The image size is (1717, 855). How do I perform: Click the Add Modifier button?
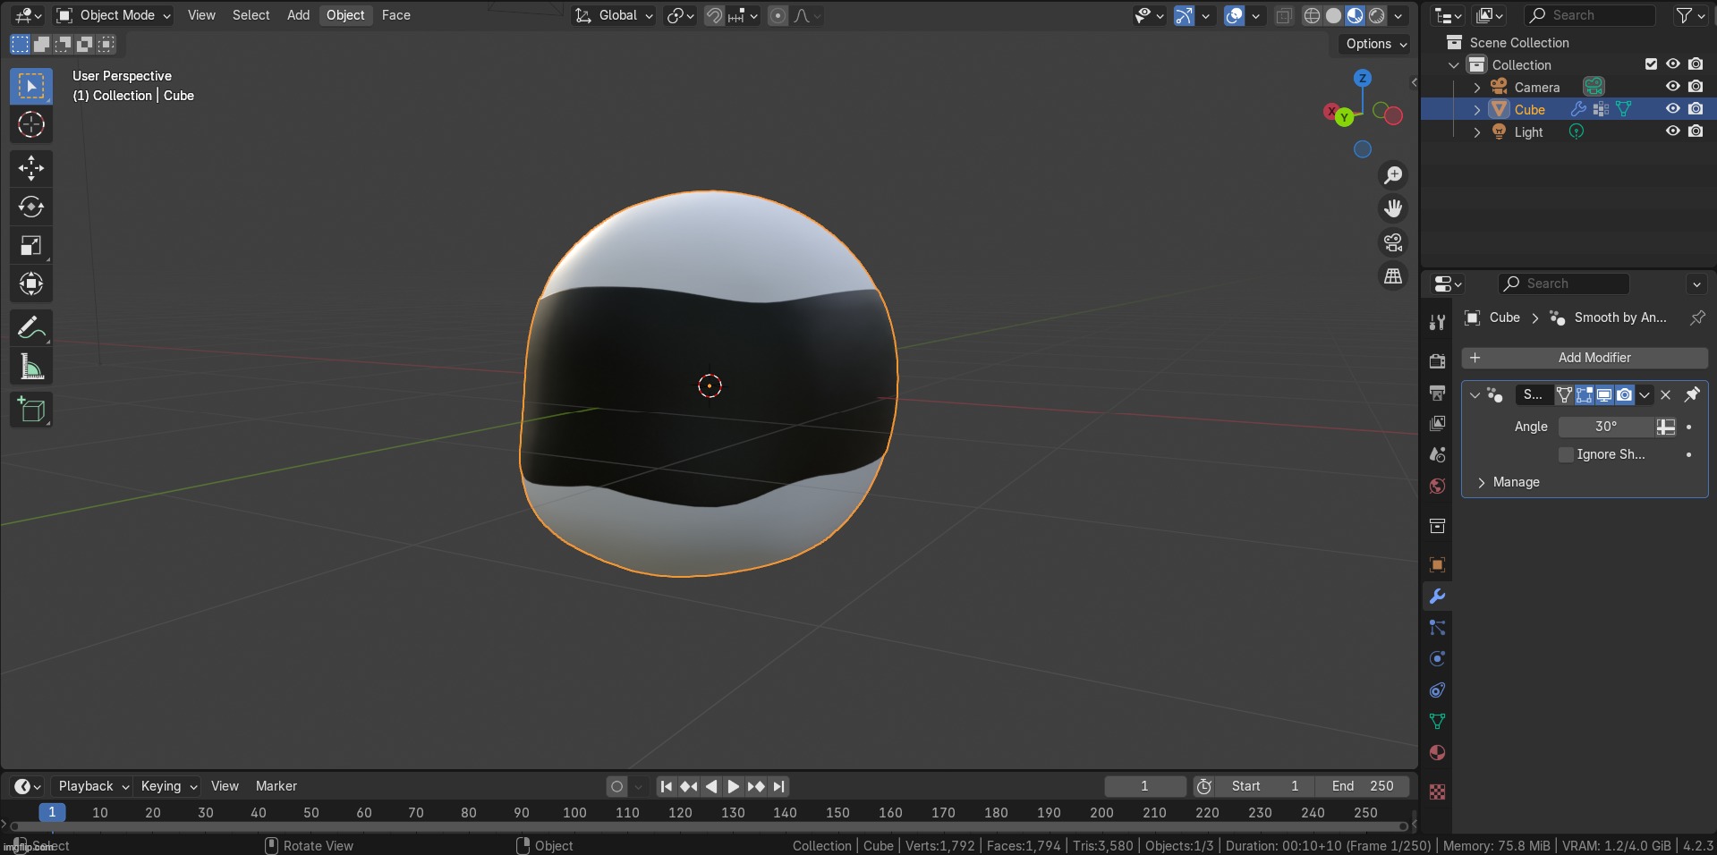click(x=1585, y=358)
